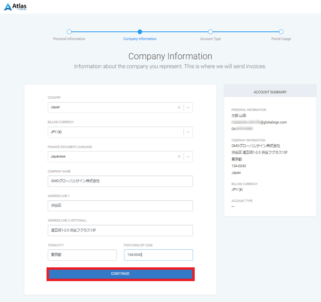
Task: Click the Atlas logo icon
Action: [8, 7]
